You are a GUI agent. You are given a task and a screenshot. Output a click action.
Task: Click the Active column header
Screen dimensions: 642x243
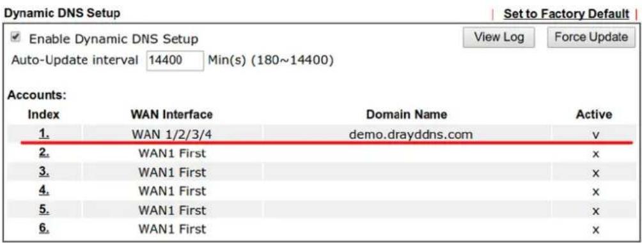tap(594, 115)
